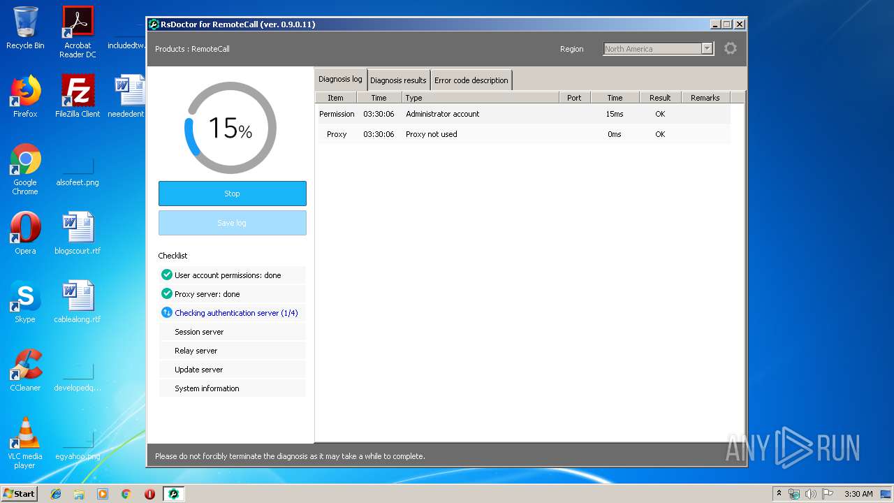Select blogscourt.rtf file on desktop
This screenshot has width=894, height=503.
(x=78, y=233)
